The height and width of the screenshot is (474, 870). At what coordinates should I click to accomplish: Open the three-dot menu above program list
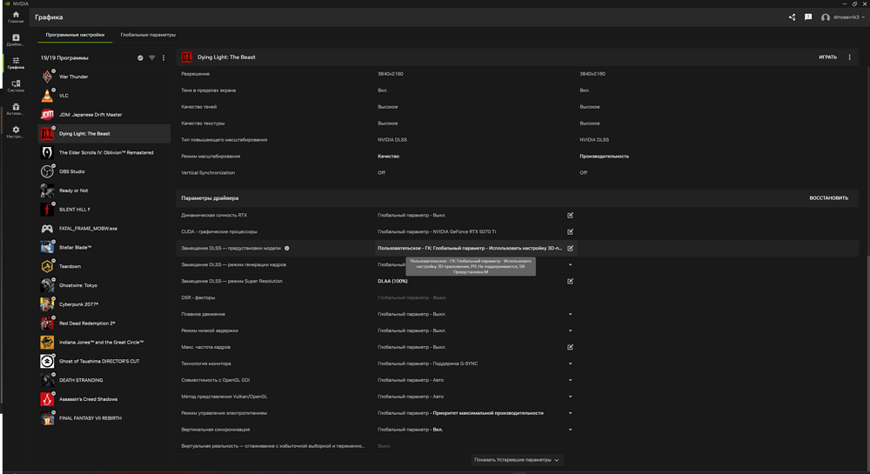click(x=164, y=58)
